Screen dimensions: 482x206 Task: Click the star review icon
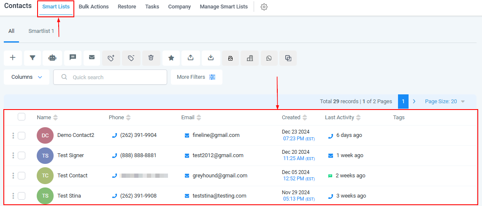coord(171,58)
